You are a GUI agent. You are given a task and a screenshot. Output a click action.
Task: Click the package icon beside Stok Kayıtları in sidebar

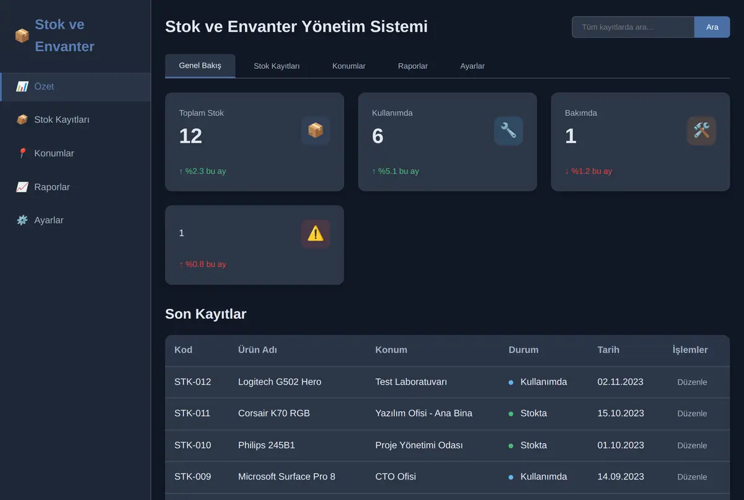(x=22, y=120)
